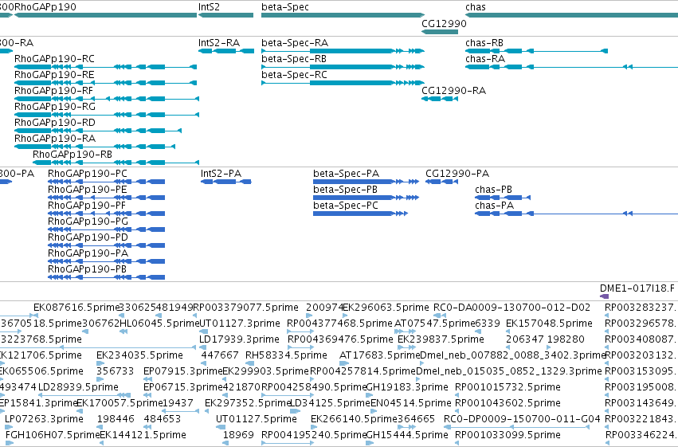
Task: Click the beta-Spec-PA protein label
Action: [x=346, y=174]
